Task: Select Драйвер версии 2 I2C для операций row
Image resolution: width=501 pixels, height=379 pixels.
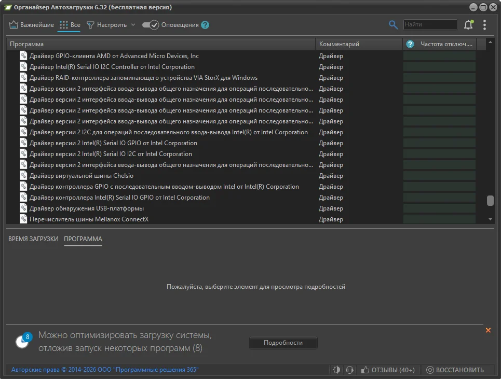Action: (241, 132)
